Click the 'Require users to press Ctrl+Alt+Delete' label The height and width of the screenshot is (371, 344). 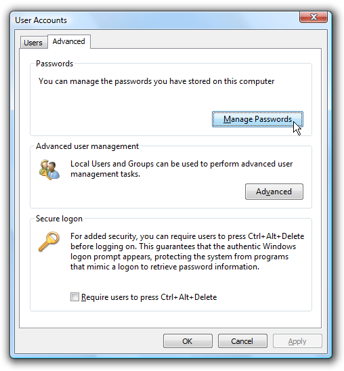[x=149, y=297]
